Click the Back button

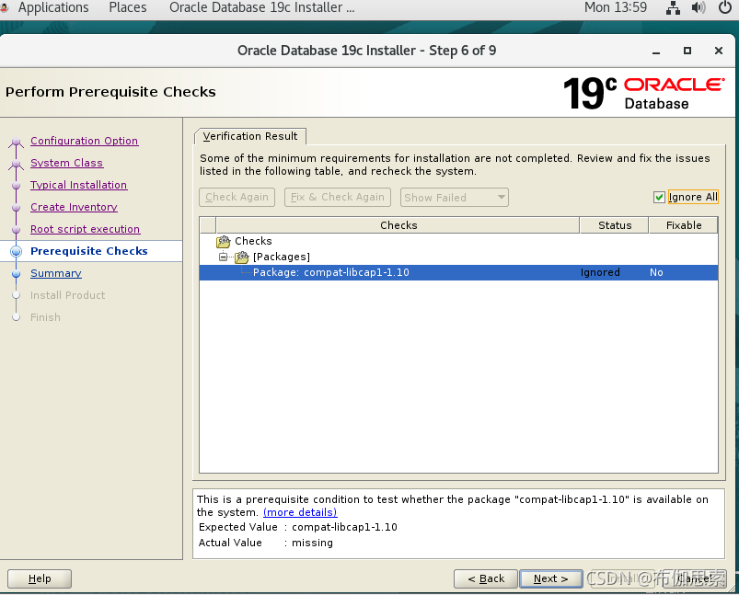[x=485, y=579]
